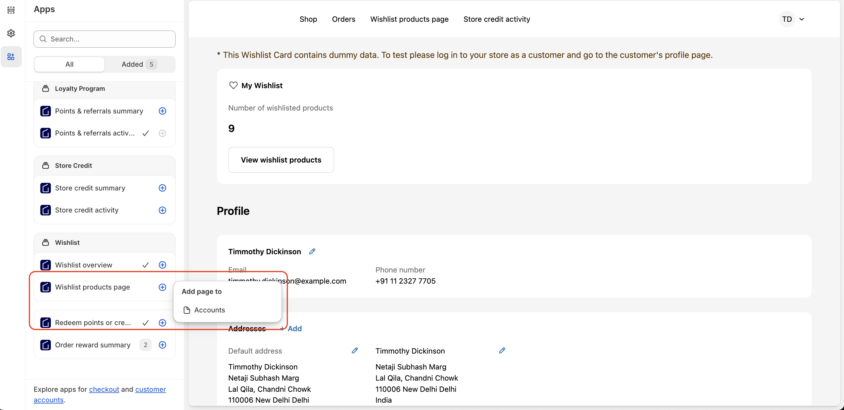Edit Timmothy Dickinson name with pencil icon
844x410 pixels.
click(x=312, y=251)
